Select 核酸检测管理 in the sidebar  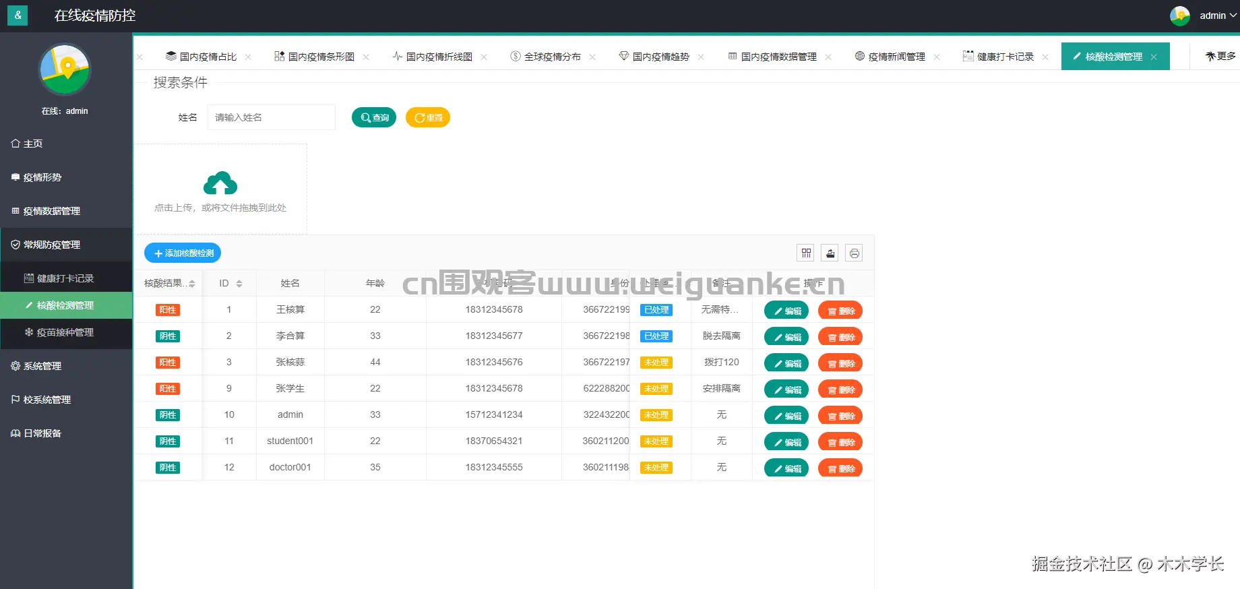[66, 305]
